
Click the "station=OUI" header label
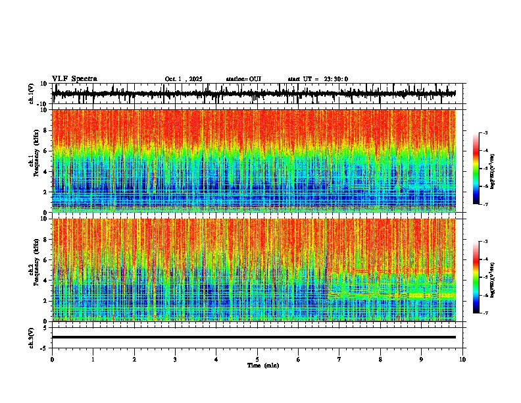coord(243,79)
